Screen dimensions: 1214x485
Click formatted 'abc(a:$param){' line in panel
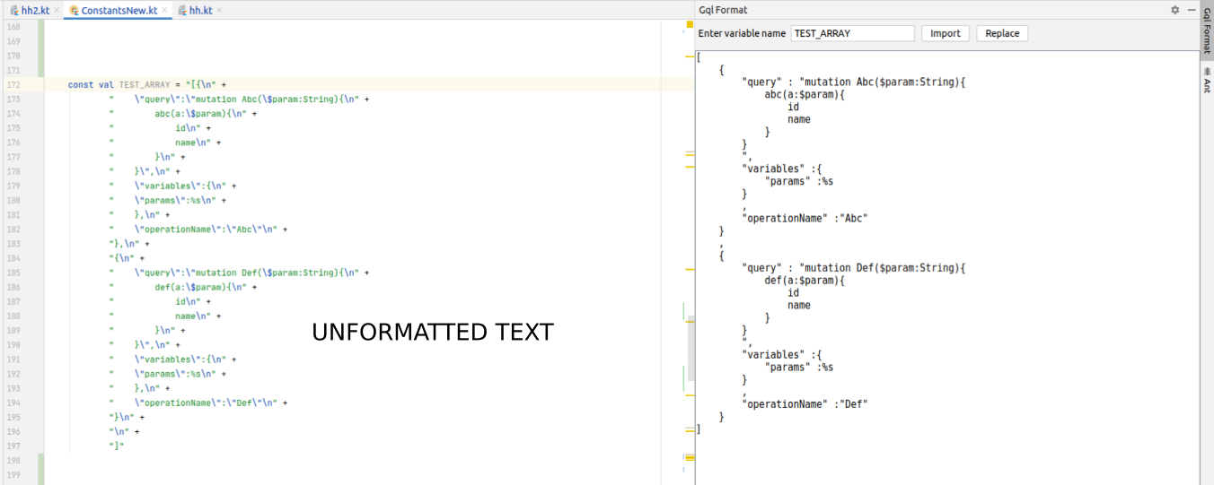[805, 94]
